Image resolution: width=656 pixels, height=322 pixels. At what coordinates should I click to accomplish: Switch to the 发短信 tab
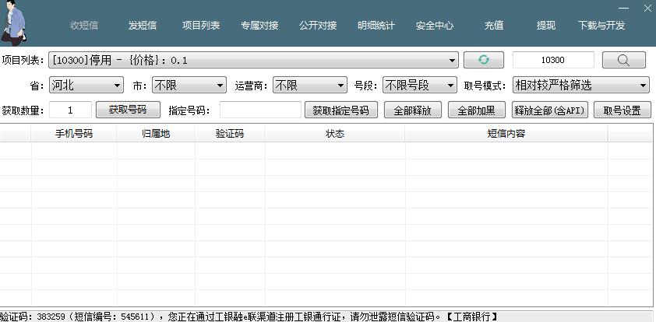[143, 26]
